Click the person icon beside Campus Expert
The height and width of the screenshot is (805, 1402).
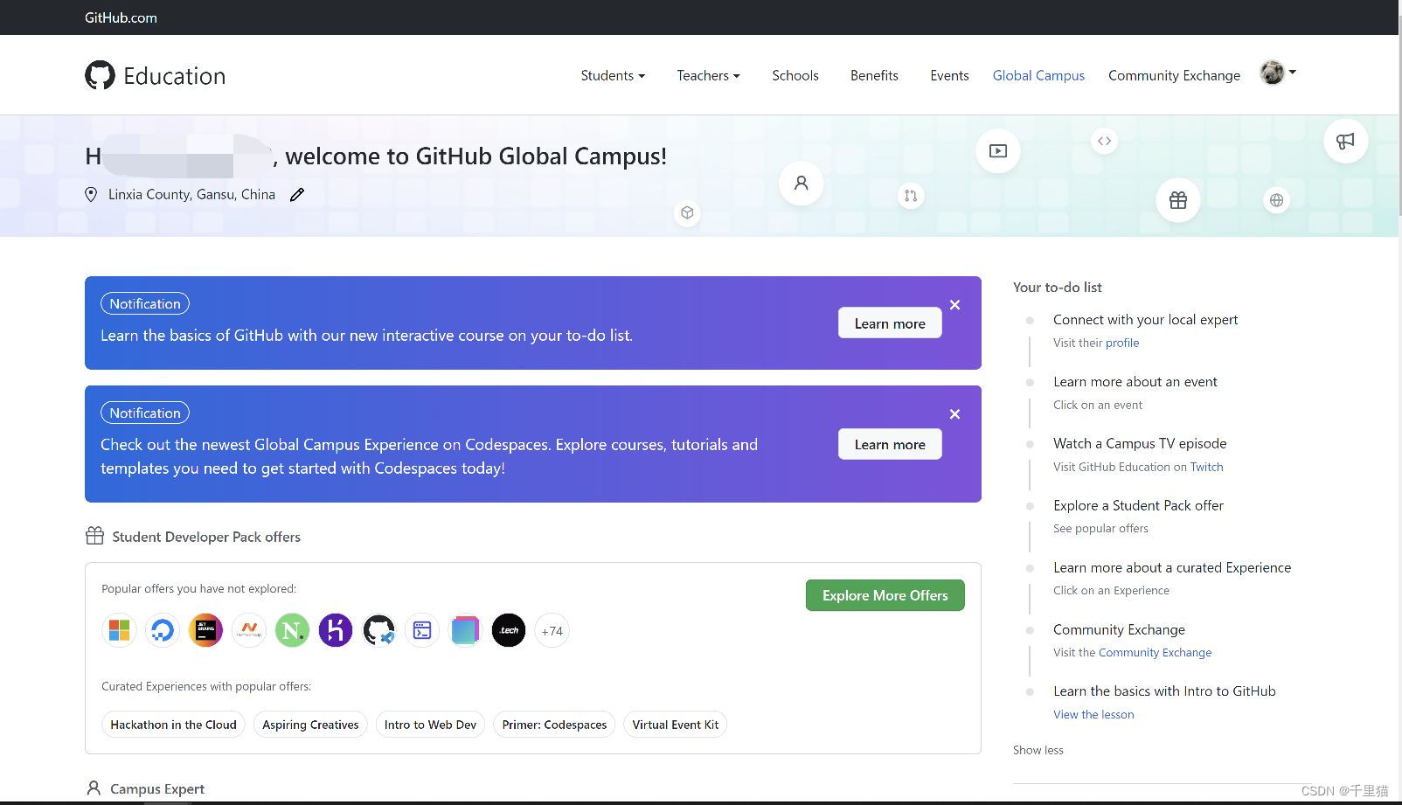coord(94,788)
